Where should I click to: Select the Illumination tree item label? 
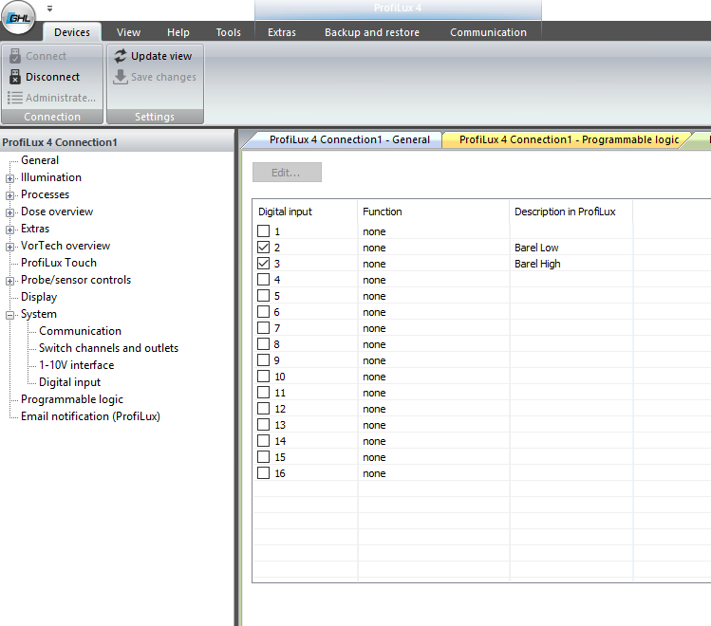(51, 177)
